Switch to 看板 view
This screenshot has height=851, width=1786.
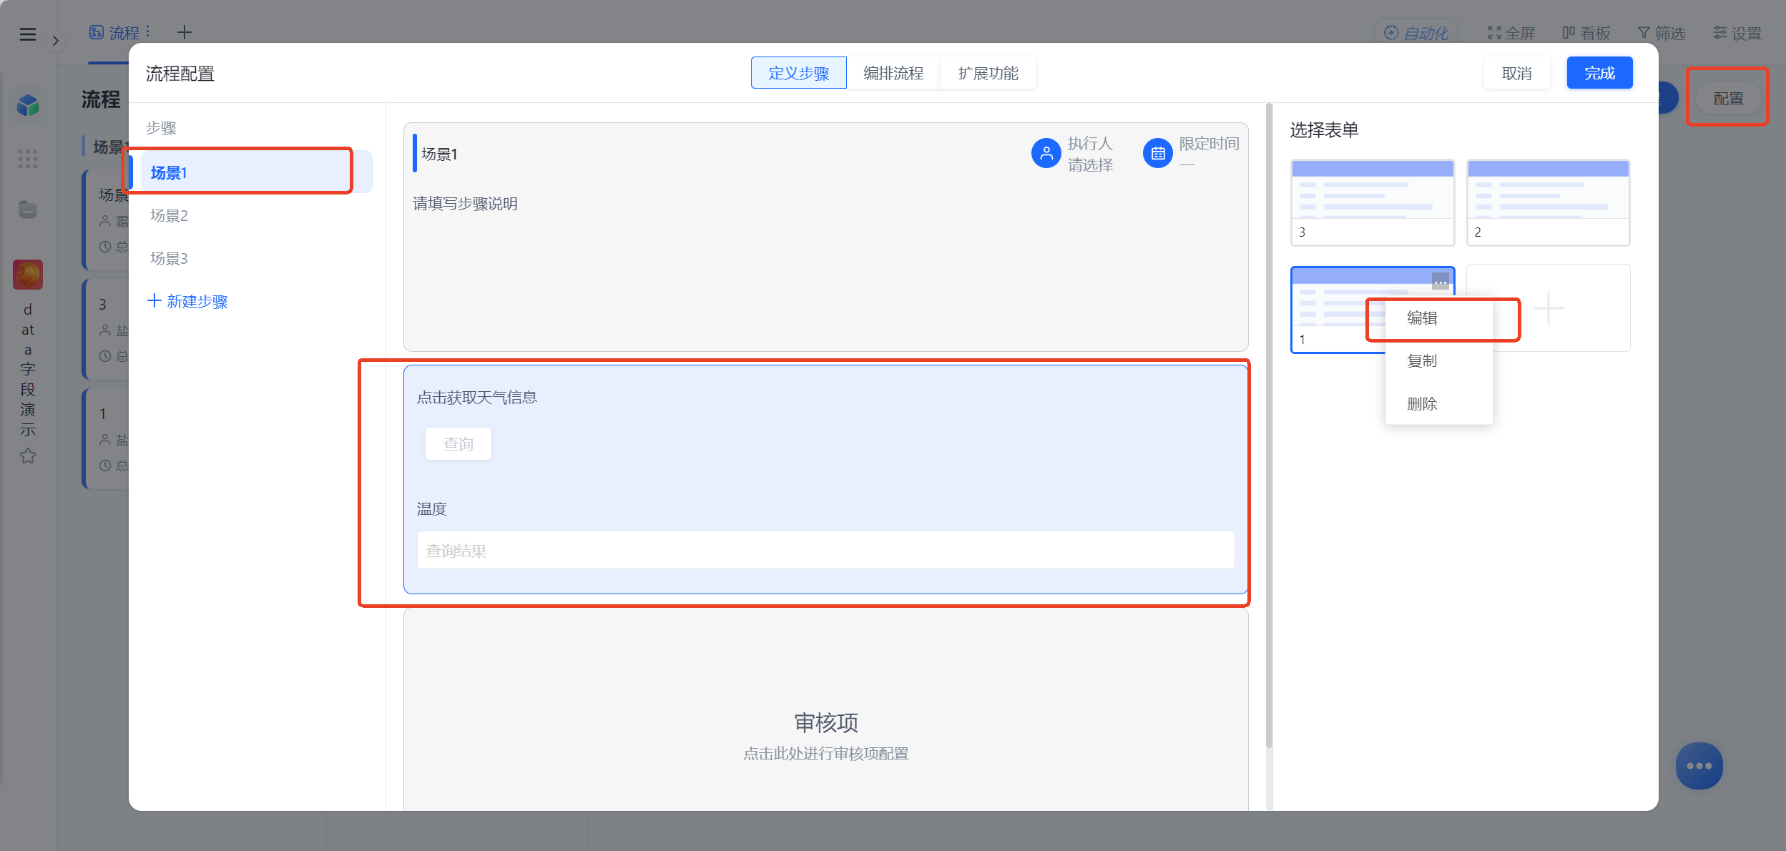coord(1586,33)
